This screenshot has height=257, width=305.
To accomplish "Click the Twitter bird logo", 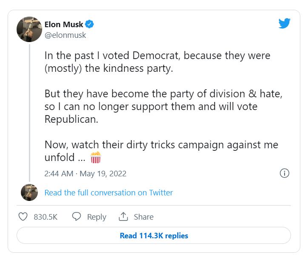I will click(x=284, y=23).
